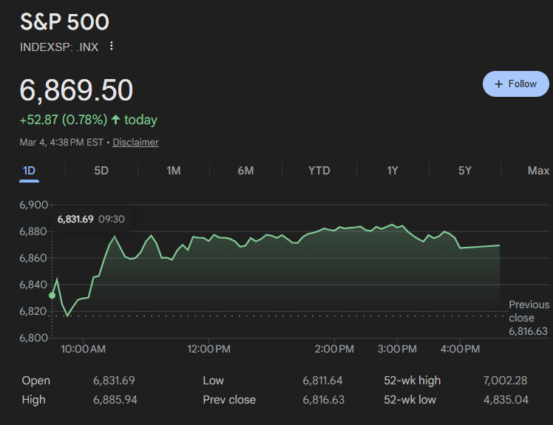The image size is (553, 425).
Task: Click the 6,900 y-axis label
Action: (x=33, y=205)
